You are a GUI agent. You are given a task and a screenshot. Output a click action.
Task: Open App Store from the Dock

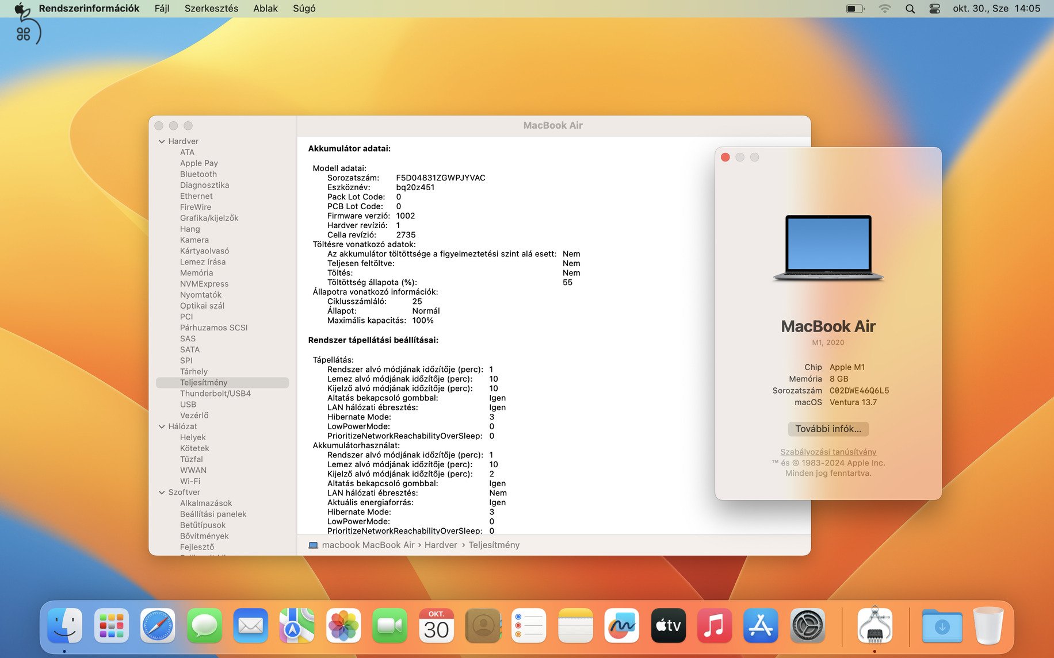761,625
